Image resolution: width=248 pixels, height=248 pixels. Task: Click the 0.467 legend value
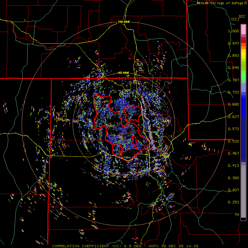tap(233, 153)
